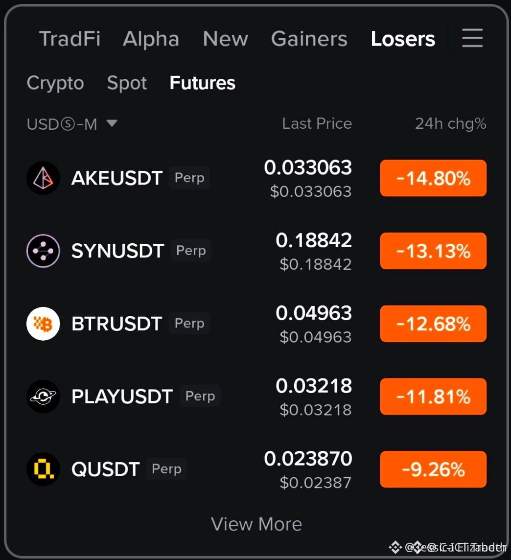The width and height of the screenshot is (511, 560).
Task: Sort by 24h chg% column header
Action: coord(450,123)
